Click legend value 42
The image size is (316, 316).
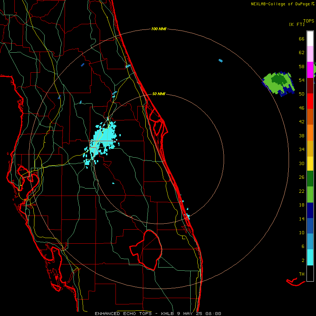click(302, 122)
